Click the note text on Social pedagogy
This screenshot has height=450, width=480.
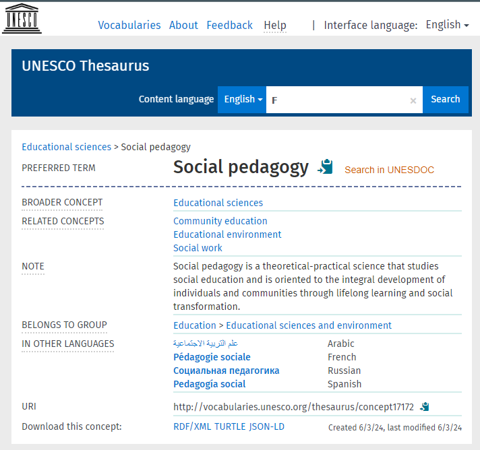click(313, 286)
